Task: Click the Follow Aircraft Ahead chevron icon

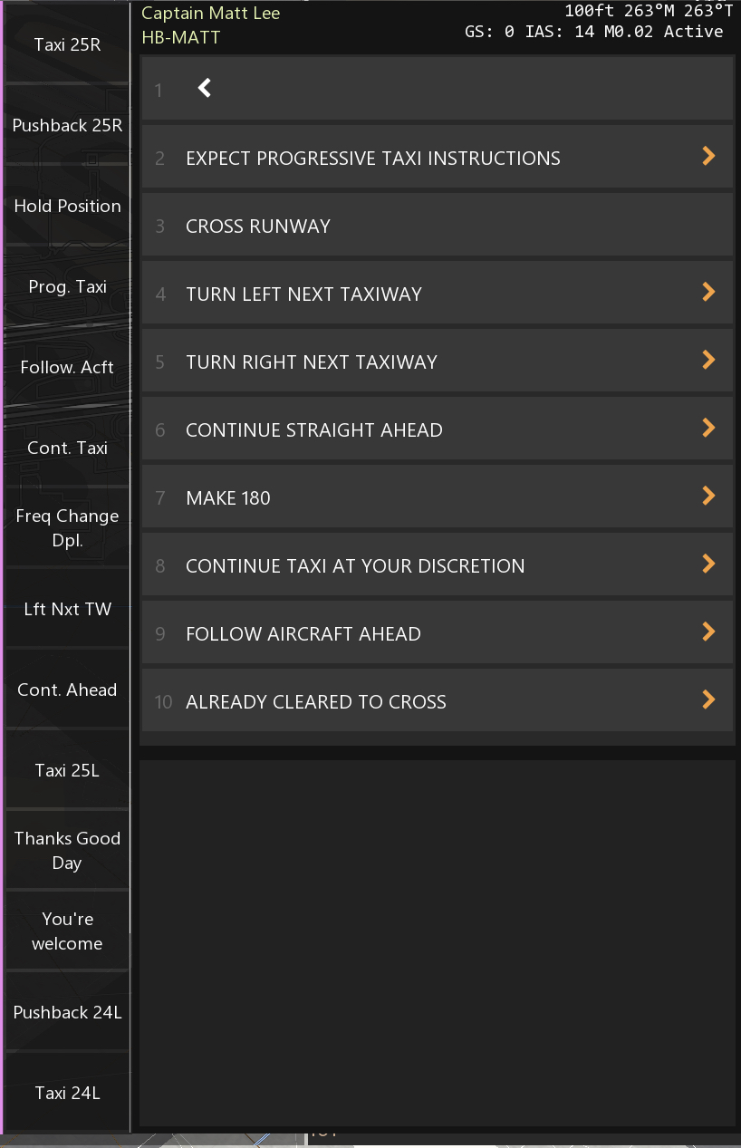Action: point(709,632)
